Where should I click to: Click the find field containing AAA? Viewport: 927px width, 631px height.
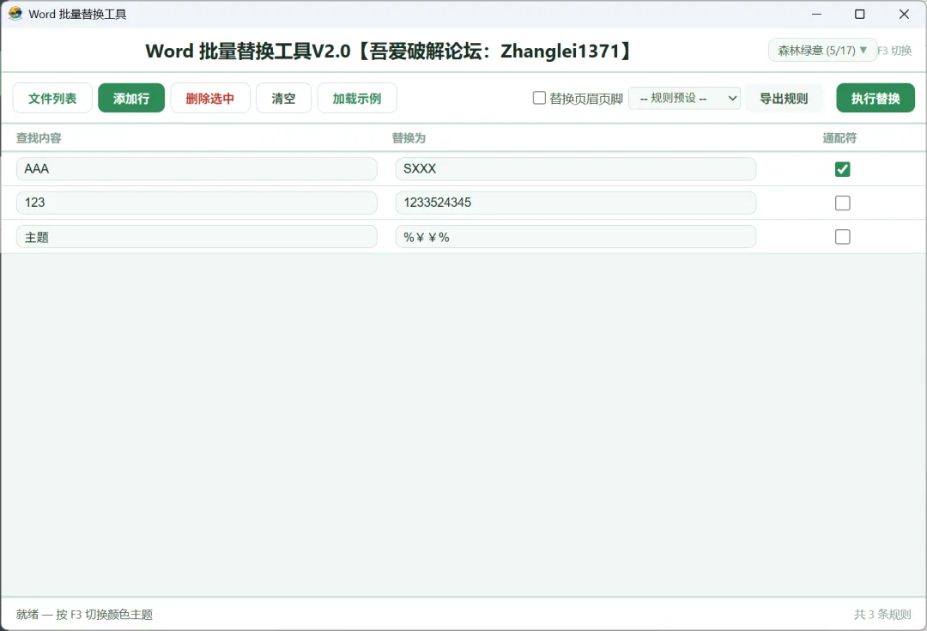point(197,169)
